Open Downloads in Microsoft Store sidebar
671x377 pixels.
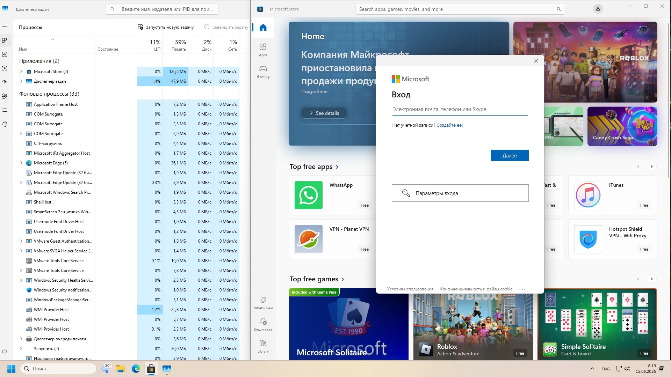pos(263,325)
